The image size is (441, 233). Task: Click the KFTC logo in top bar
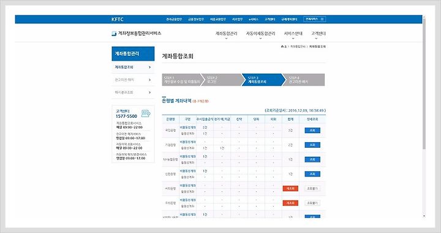click(x=117, y=20)
